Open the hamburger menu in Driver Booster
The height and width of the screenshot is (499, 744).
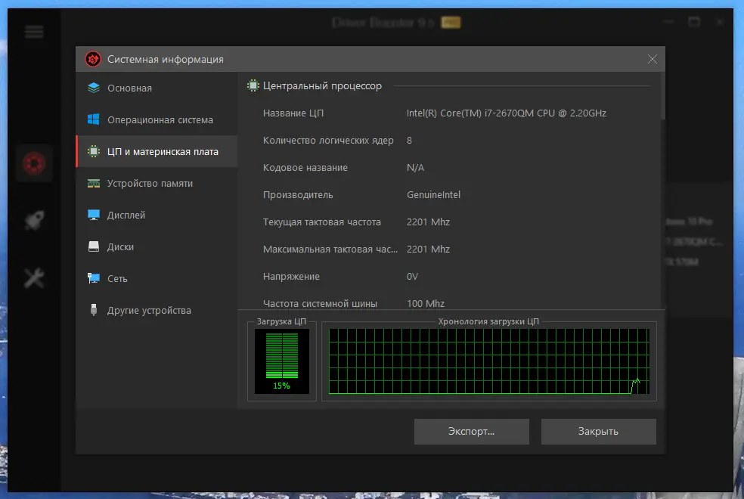(34, 33)
